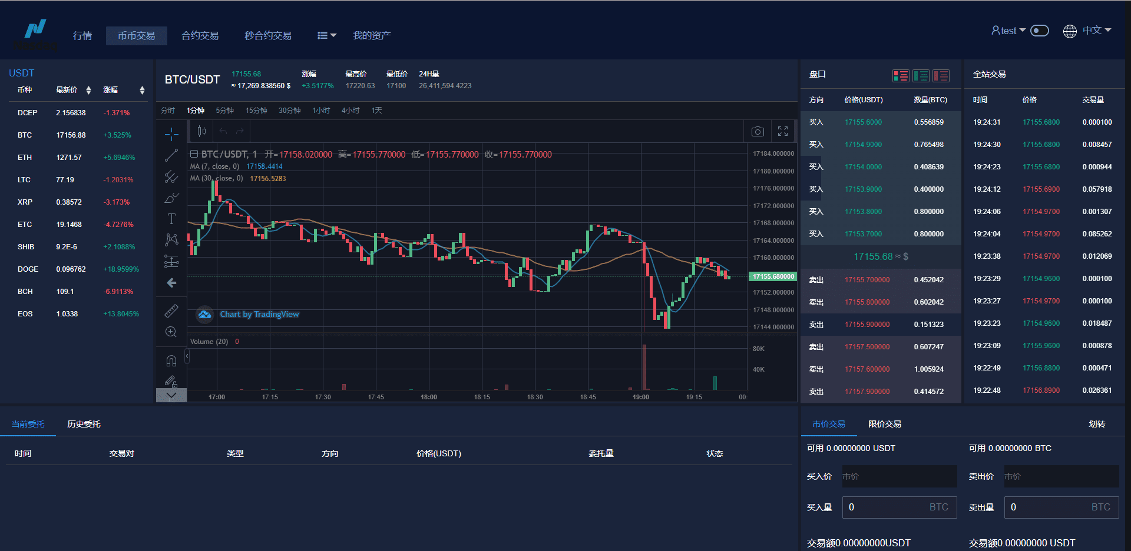This screenshot has height=551, width=1131.
Task: Open the test user account dropdown
Action: click(1008, 31)
